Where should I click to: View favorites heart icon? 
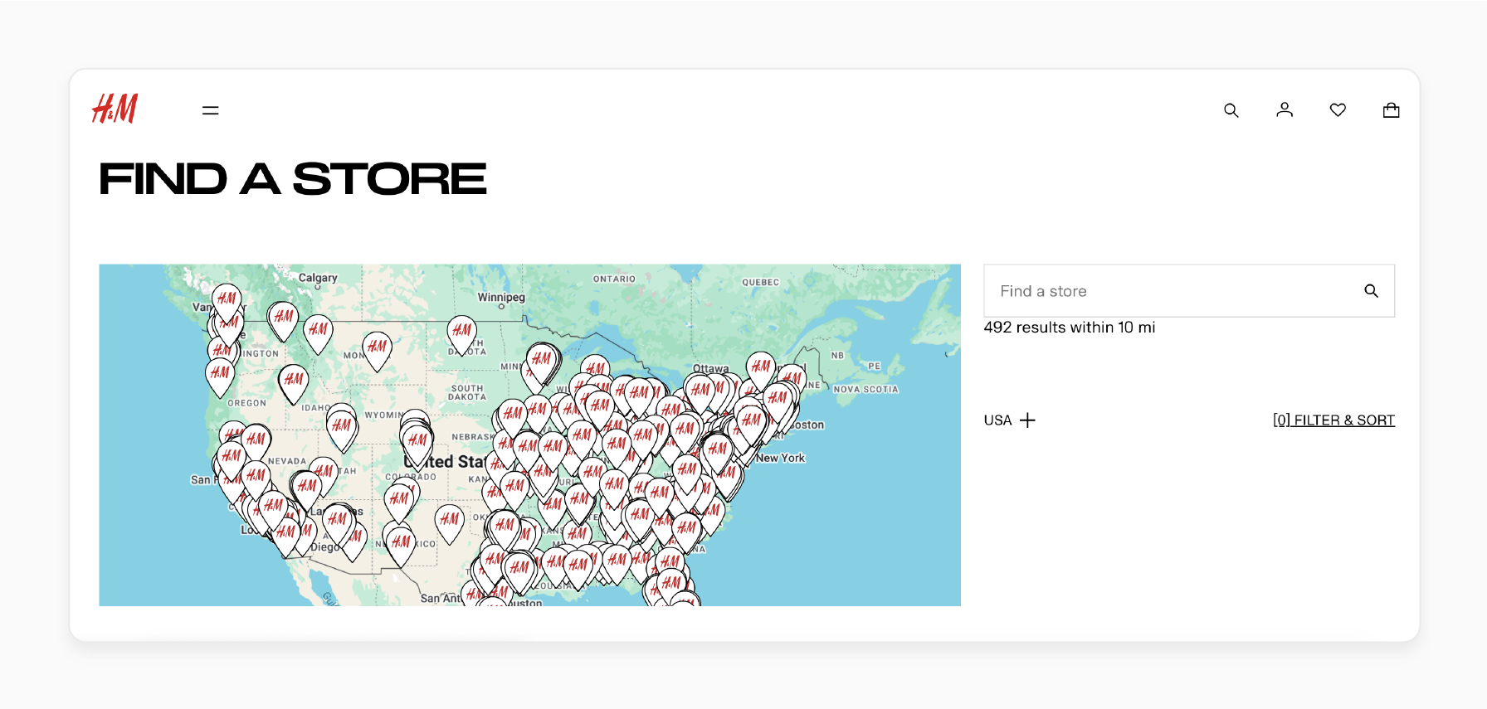[1338, 109]
